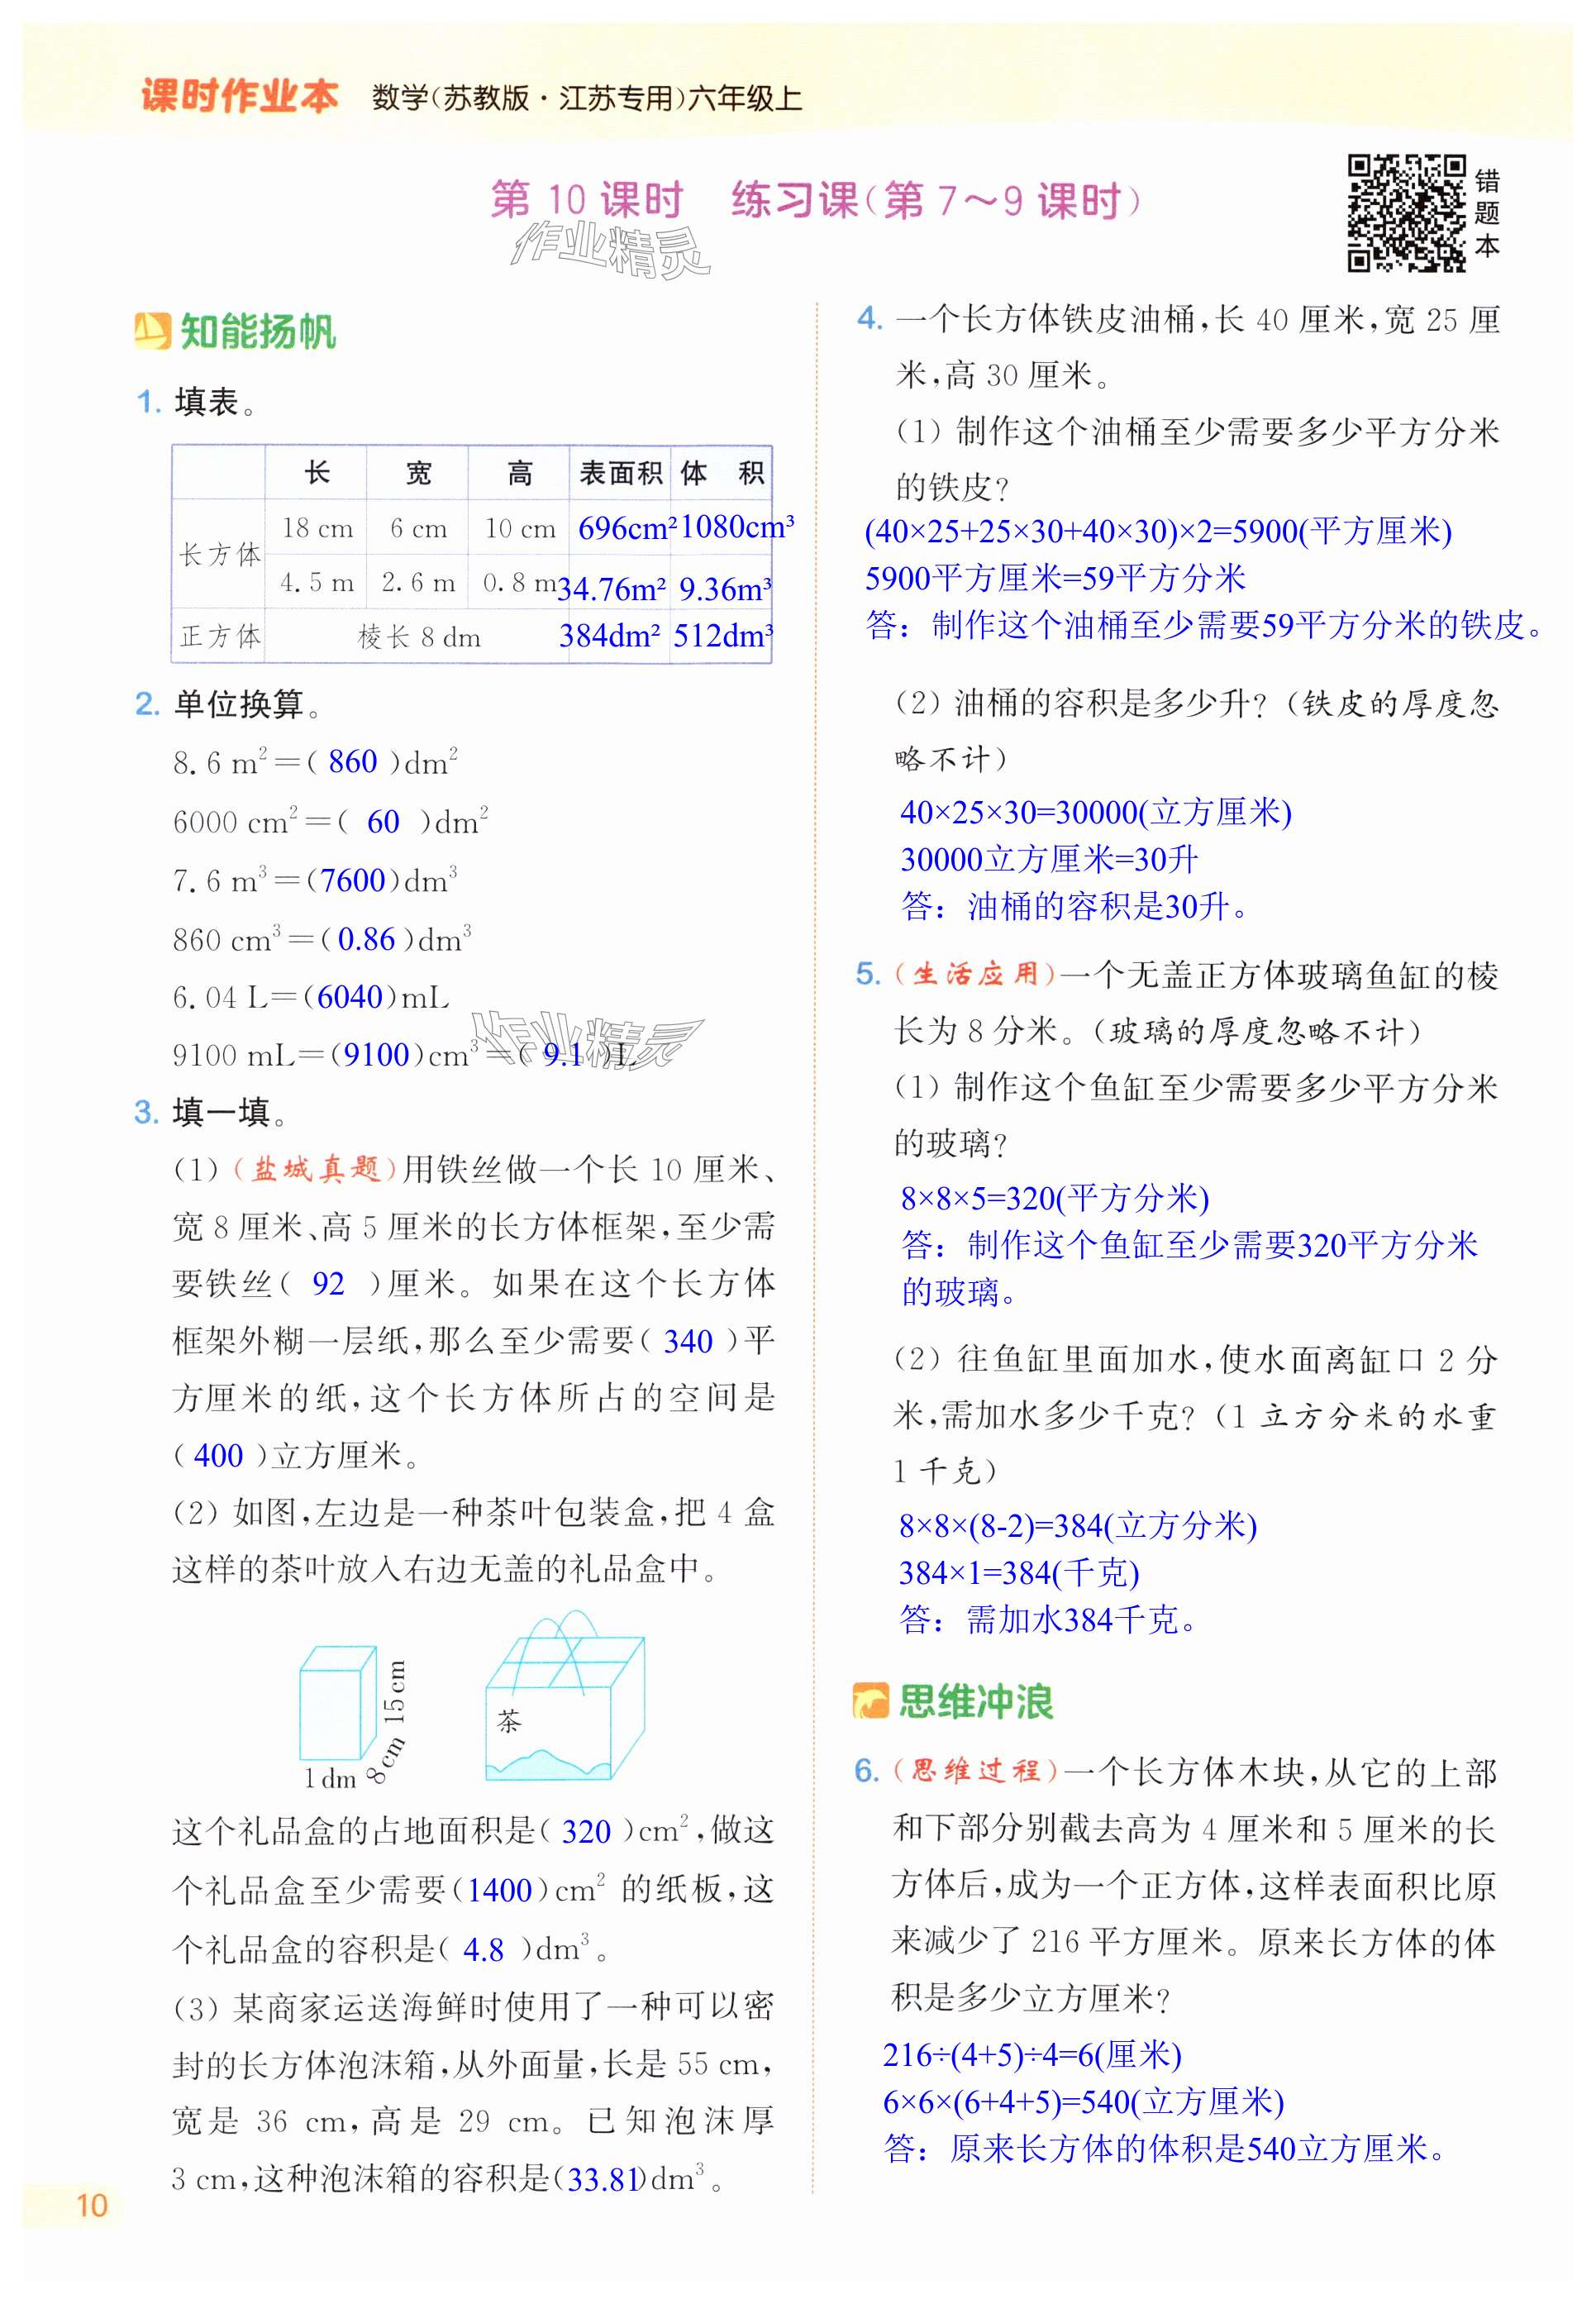This screenshot has width=1596, height=2304.
Task: Click the answer 860 in unit conversion
Action: [352, 762]
